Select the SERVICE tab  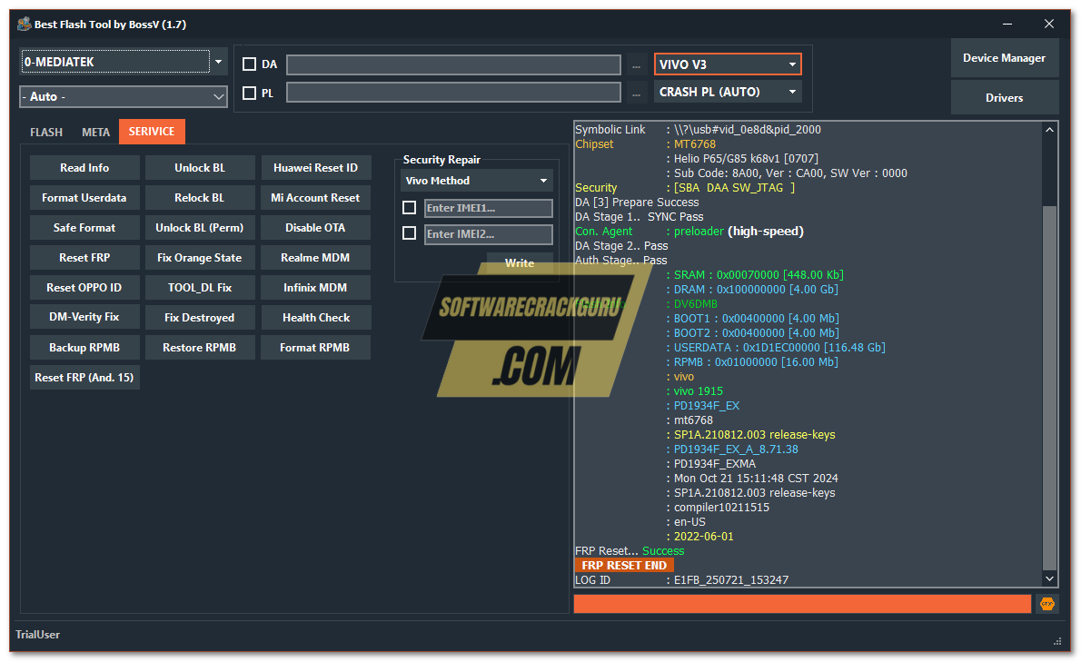pyautogui.click(x=152, y=132)
